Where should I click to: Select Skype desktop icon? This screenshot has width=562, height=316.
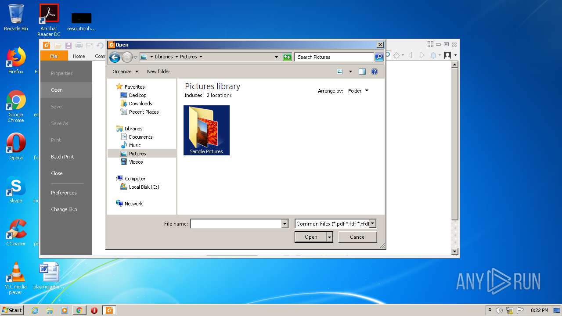click(x=16, y=190)
